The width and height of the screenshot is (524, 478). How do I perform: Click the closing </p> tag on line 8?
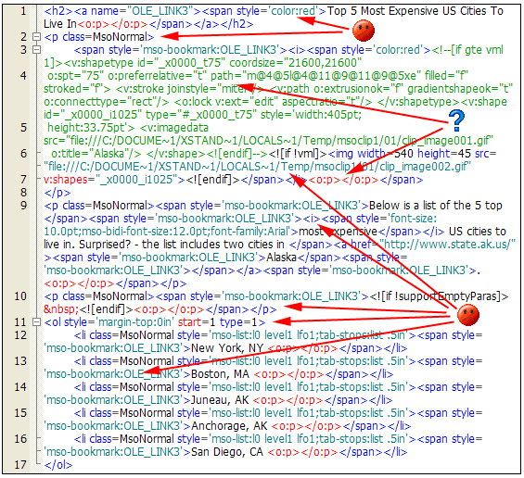coord(58,193)
